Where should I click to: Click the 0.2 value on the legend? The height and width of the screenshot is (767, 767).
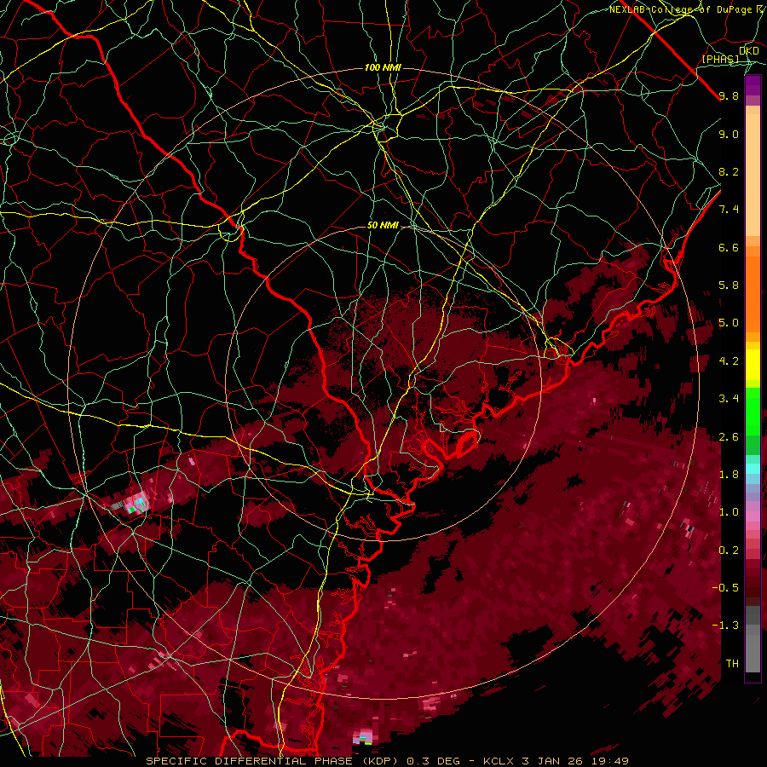click(729, 551)
